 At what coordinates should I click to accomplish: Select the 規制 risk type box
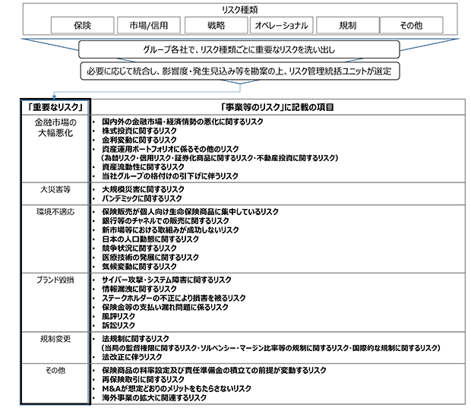click(348, 25)
